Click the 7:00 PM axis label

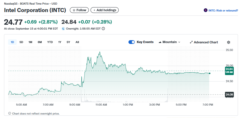click(x=208, y=105)
